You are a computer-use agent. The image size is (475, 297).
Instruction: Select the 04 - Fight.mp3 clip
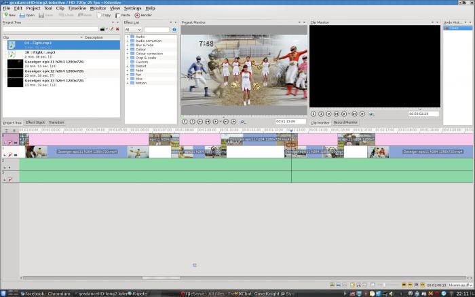[x=64, y=45]
